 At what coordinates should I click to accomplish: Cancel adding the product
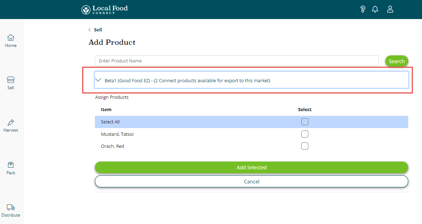pos(251,182)
